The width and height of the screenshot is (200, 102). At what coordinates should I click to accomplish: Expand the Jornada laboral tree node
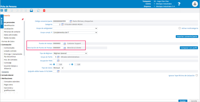click(1, 75)
